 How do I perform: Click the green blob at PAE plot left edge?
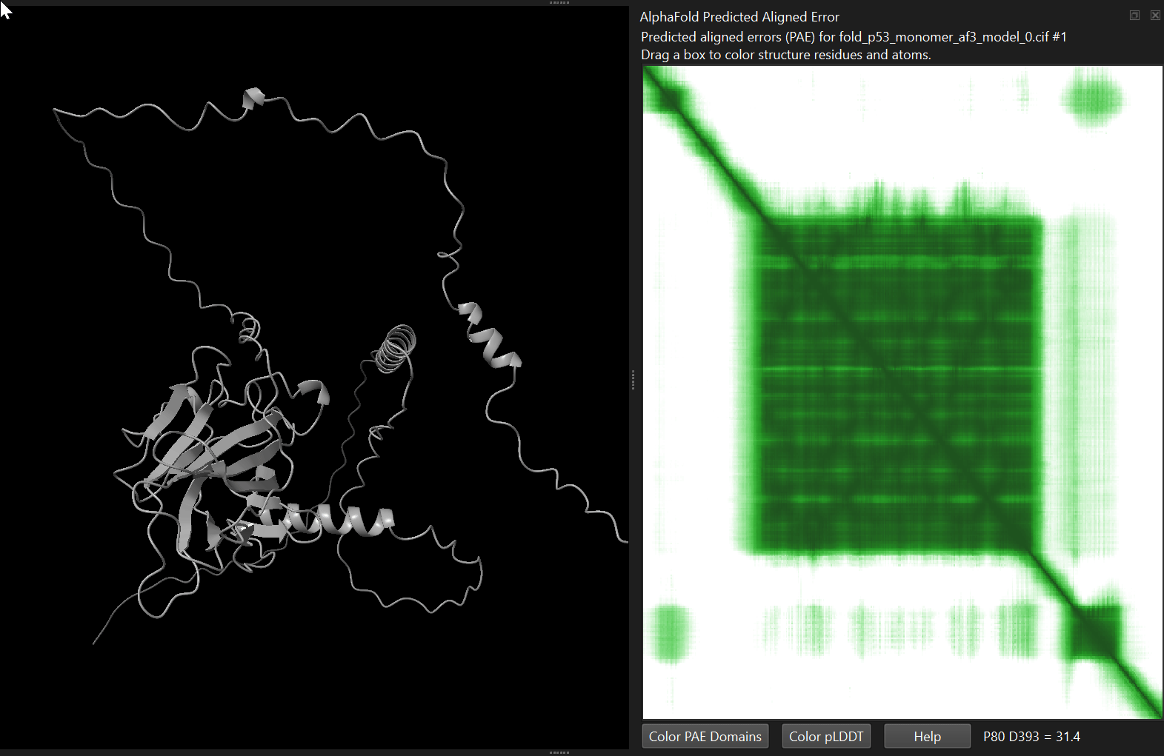(x=670, y=632)
